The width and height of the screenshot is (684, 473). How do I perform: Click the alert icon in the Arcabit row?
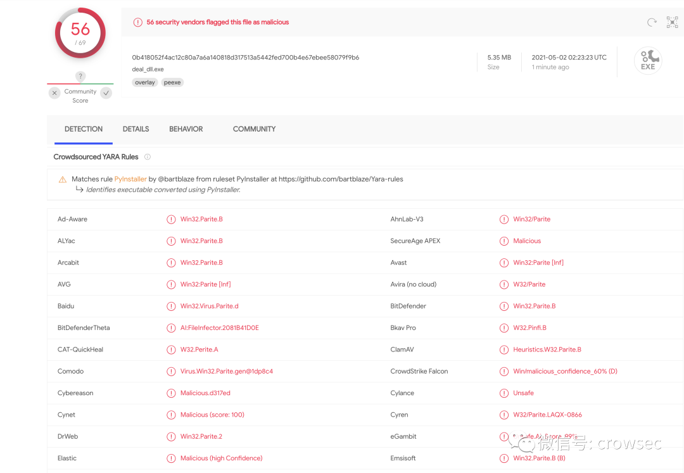click(171, 263)
